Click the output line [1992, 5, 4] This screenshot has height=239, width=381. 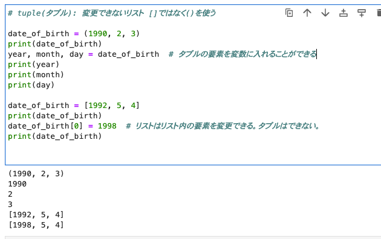[x=36, y=215]
